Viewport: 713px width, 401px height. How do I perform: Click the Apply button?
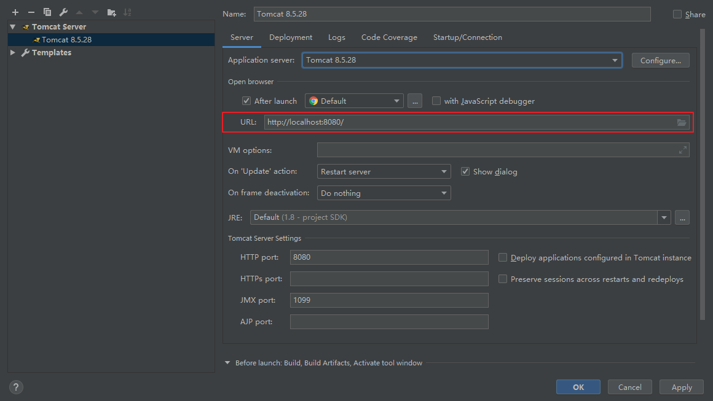pyautogui.click(x=681, y=387)
